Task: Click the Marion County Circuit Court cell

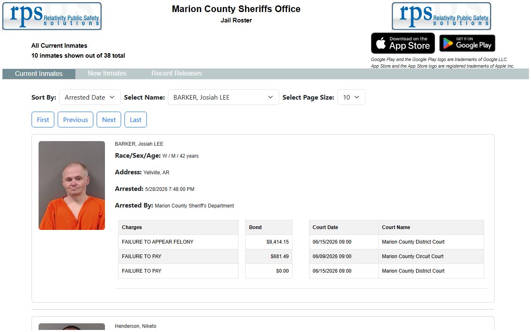Action: pyautogui.click(x=431, y=256)
